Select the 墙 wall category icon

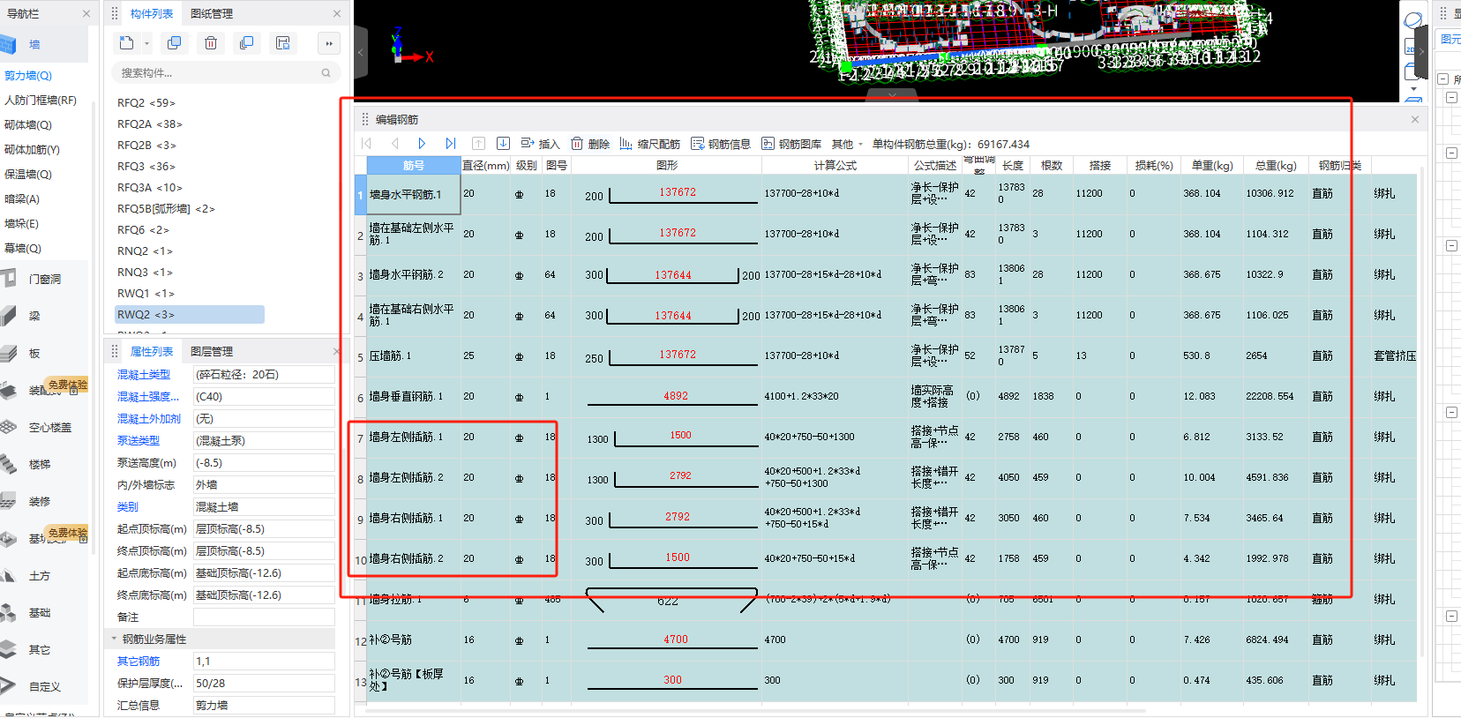click(9, 44)
